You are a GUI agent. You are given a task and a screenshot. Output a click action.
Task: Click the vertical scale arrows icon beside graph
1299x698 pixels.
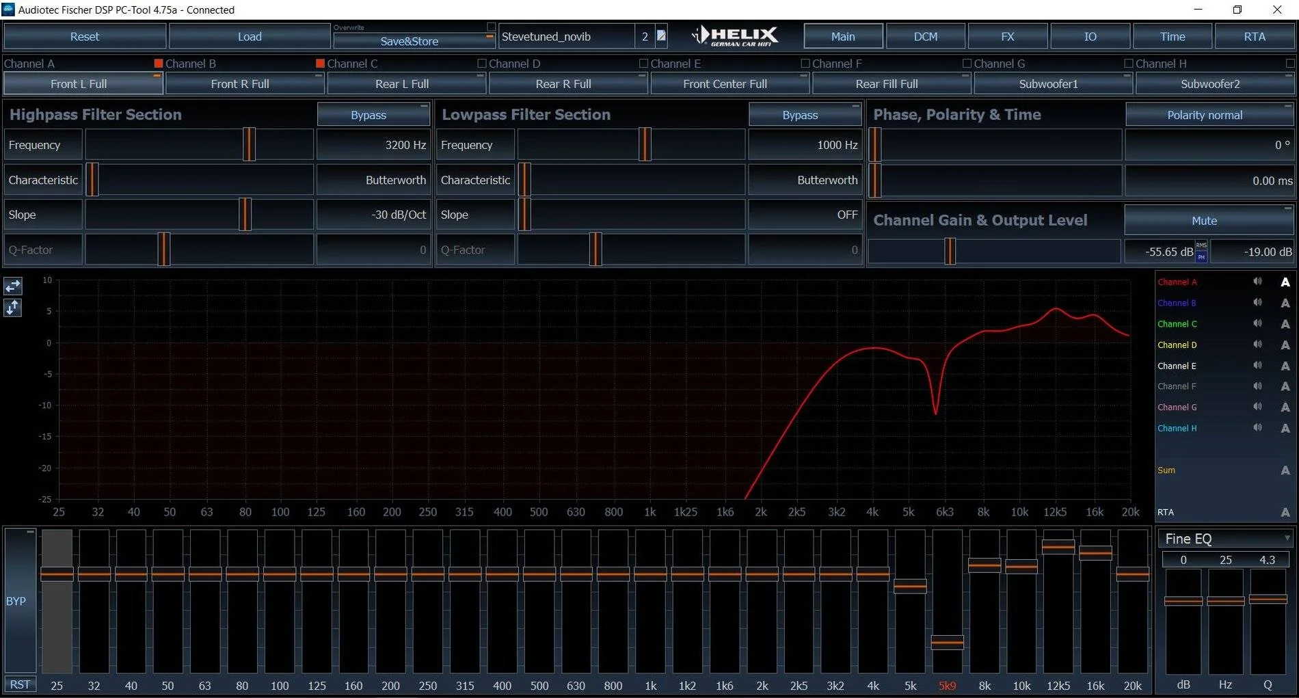pyautogui.click(x=13, y=308)
